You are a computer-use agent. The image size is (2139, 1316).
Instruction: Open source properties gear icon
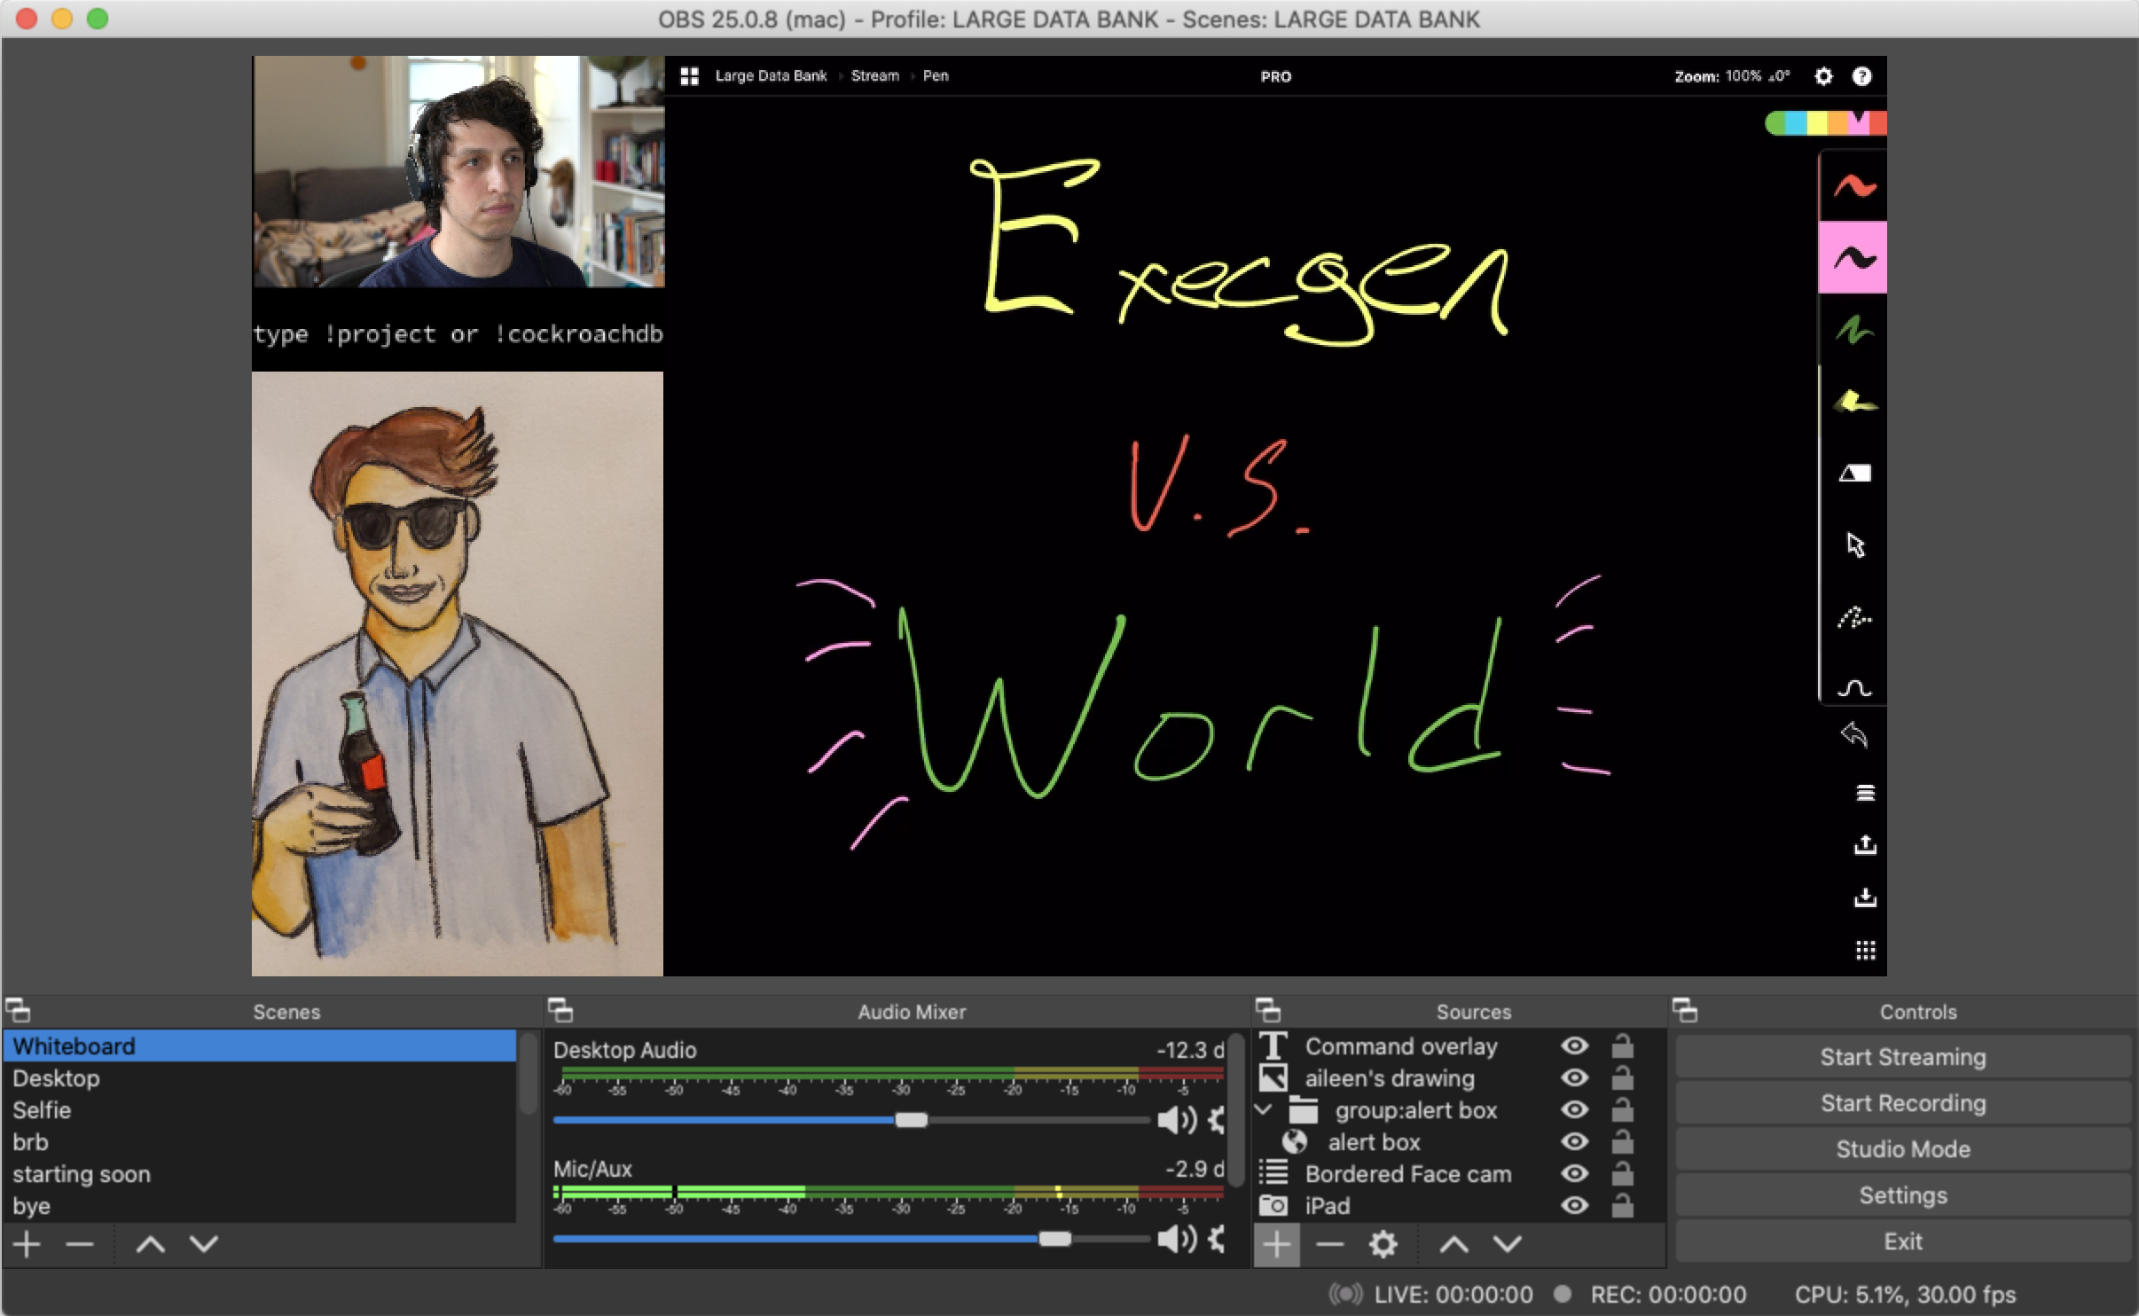[x=1383, y=1244]
